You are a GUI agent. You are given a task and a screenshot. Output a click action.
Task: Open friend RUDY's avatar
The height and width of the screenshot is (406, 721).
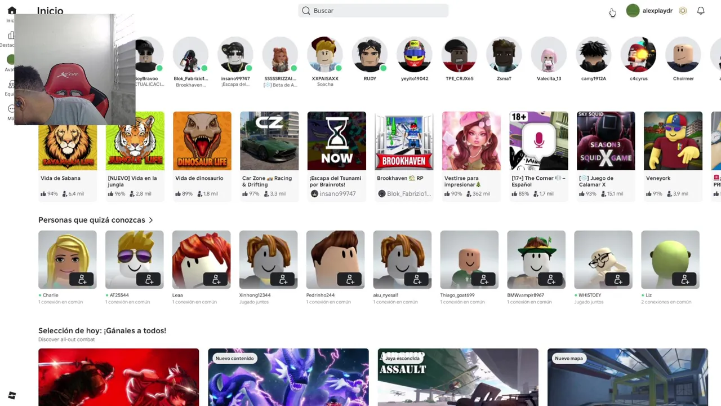[x=370, y=55]
